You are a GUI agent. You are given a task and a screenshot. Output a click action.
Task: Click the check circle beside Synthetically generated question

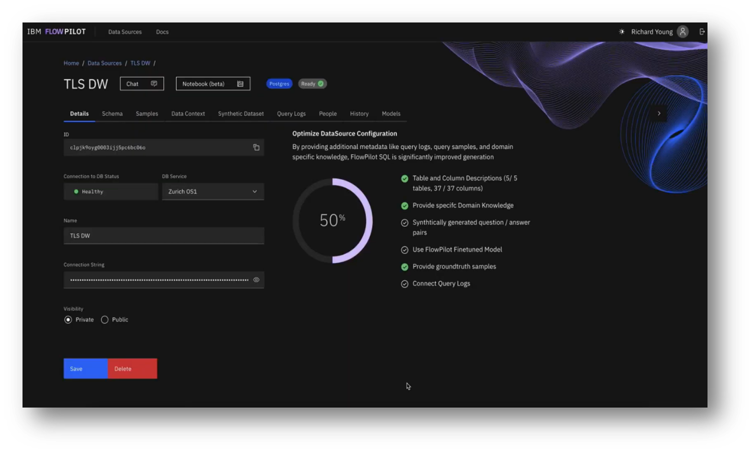tap(404, 223)
